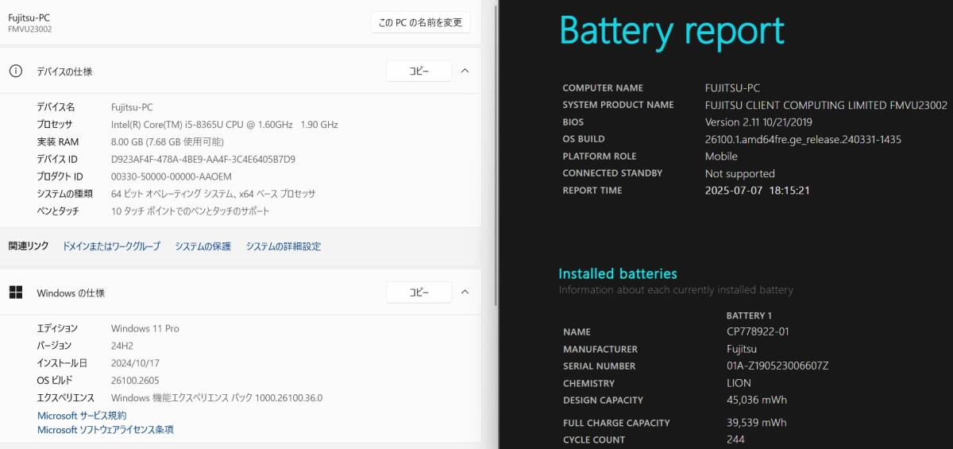The image size is (953, 449).
Task: Copy Windows specifications with the コピー button
Action: (x=419, y=292)
